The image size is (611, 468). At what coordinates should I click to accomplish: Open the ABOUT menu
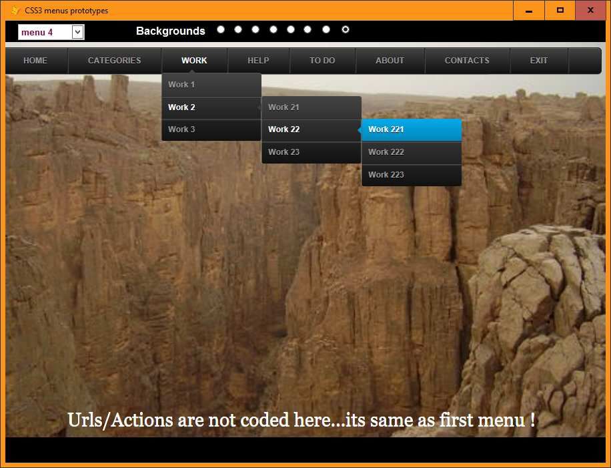pos(390,60)
